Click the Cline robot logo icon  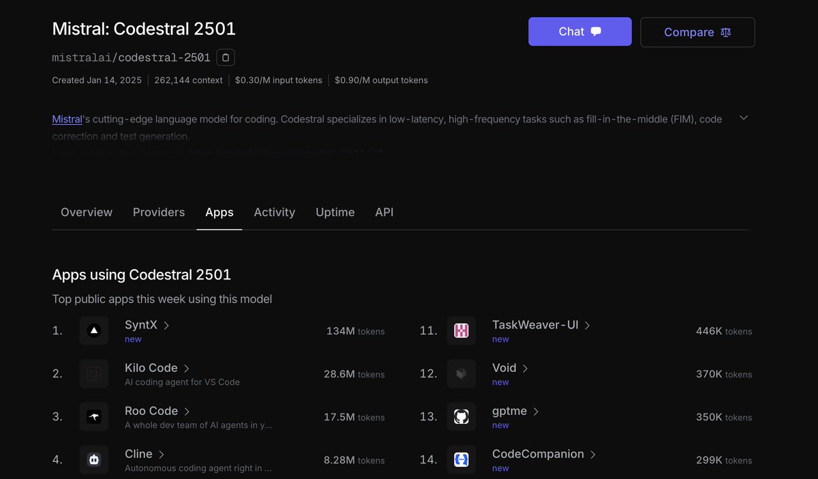94,459
